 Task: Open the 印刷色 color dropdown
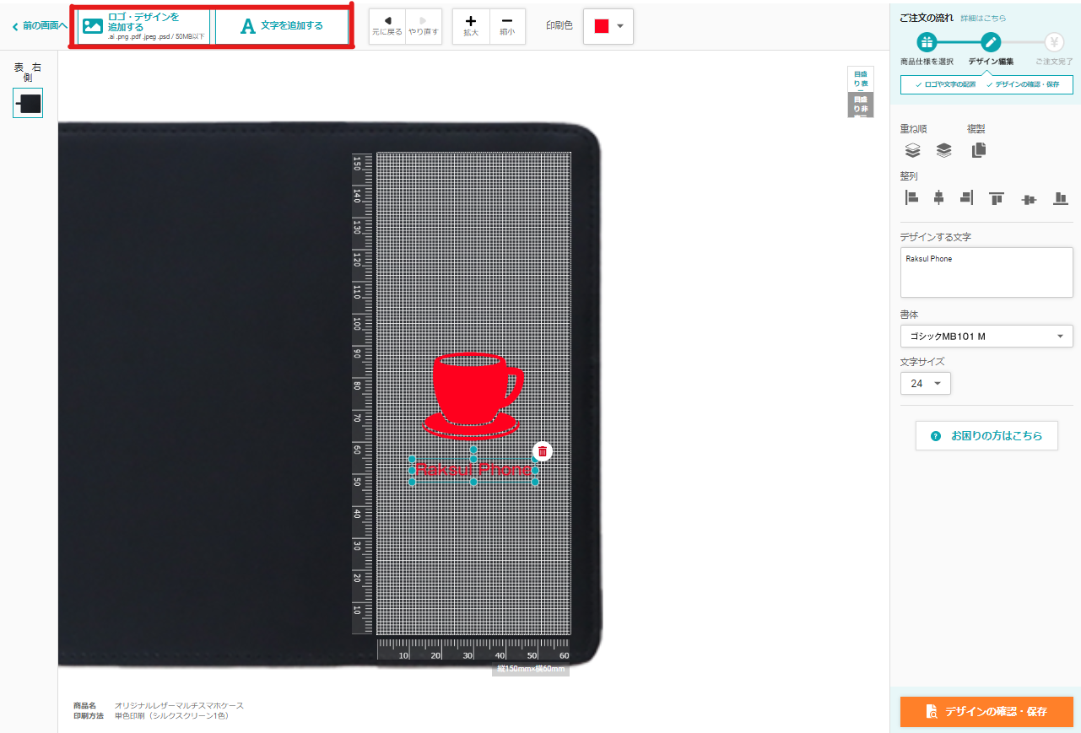[608, 26]
